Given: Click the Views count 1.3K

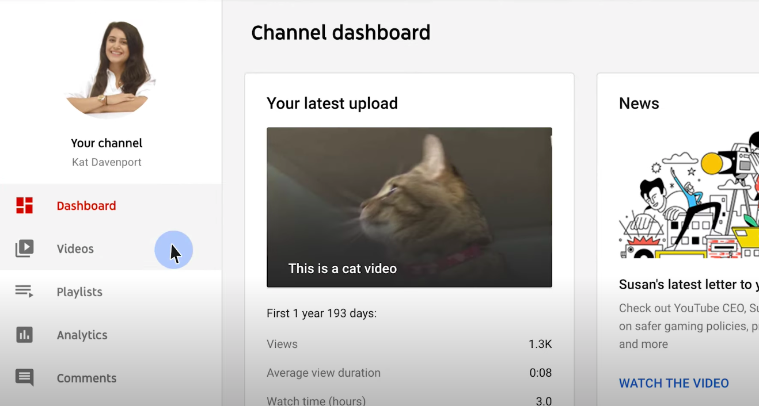Looking at the screenshot, I should [x=540, y=344].
